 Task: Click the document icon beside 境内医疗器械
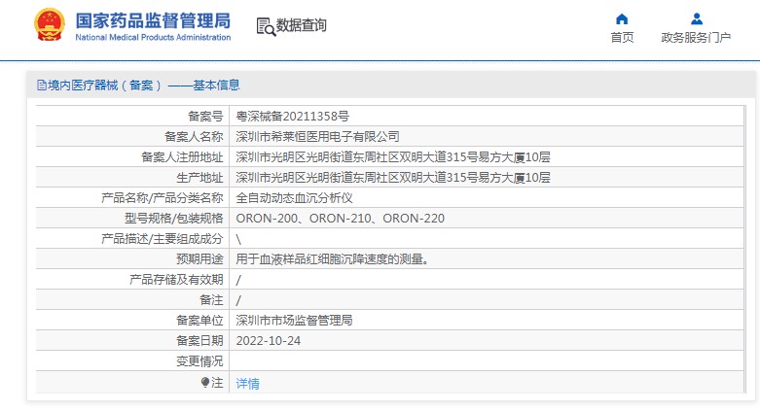[x=42, y=86]
